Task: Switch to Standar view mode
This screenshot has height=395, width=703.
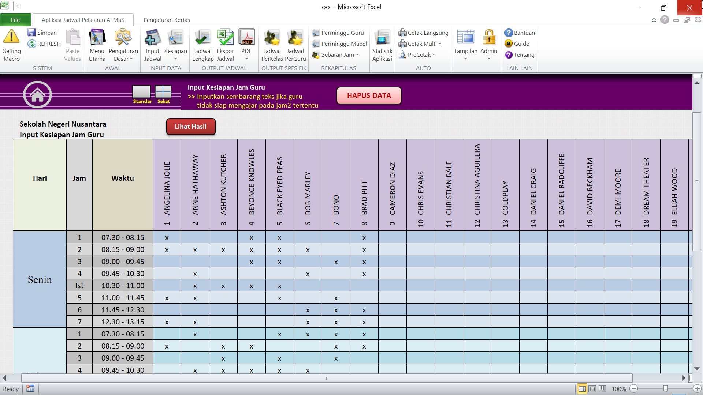Action: click(141, 92)
